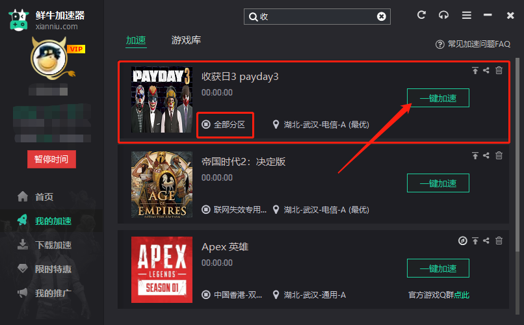Click 一键加速 for Age of Empires

pyautogui.click(x=438, y=183)
